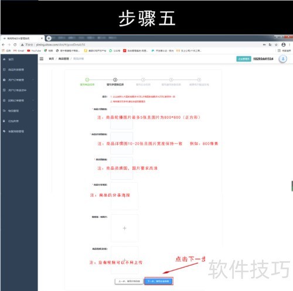293x291 pixels.
Task: Open 用户订单管理 sidebar menu
Action: 16,80
